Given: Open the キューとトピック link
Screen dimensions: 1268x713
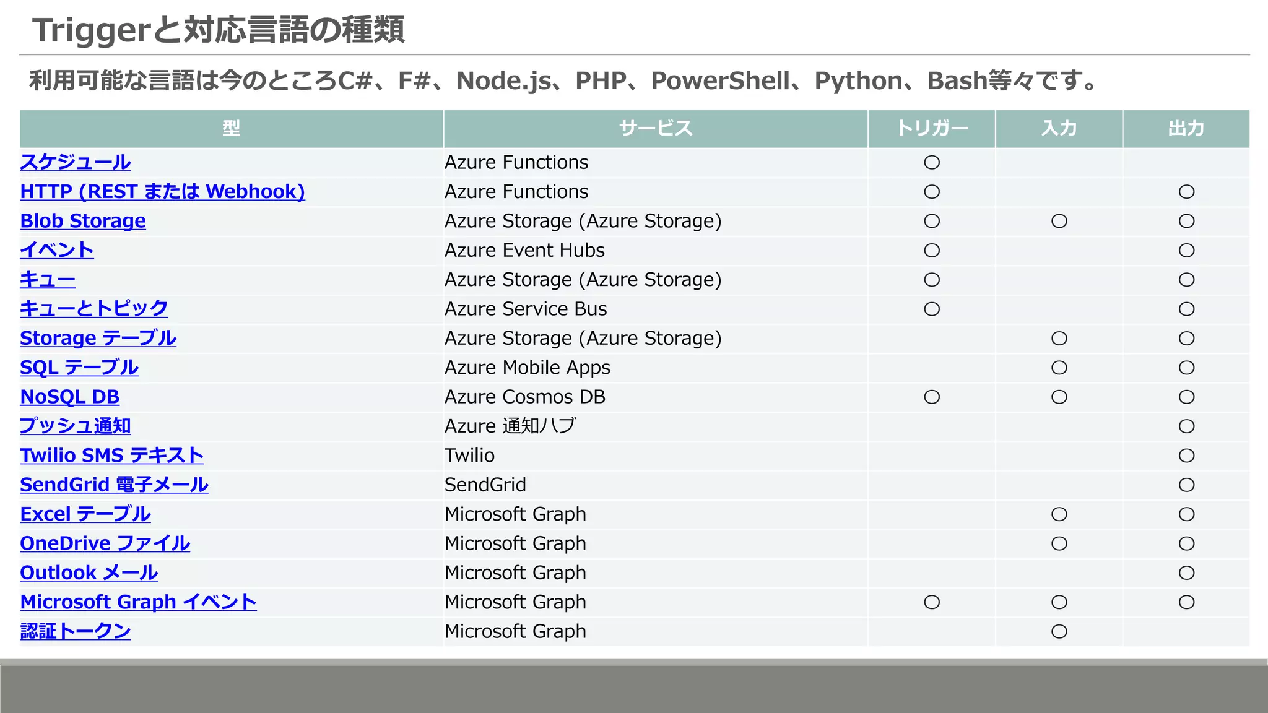Looking at the screenshot, I should pyautogui.click(x=94, y=308).
